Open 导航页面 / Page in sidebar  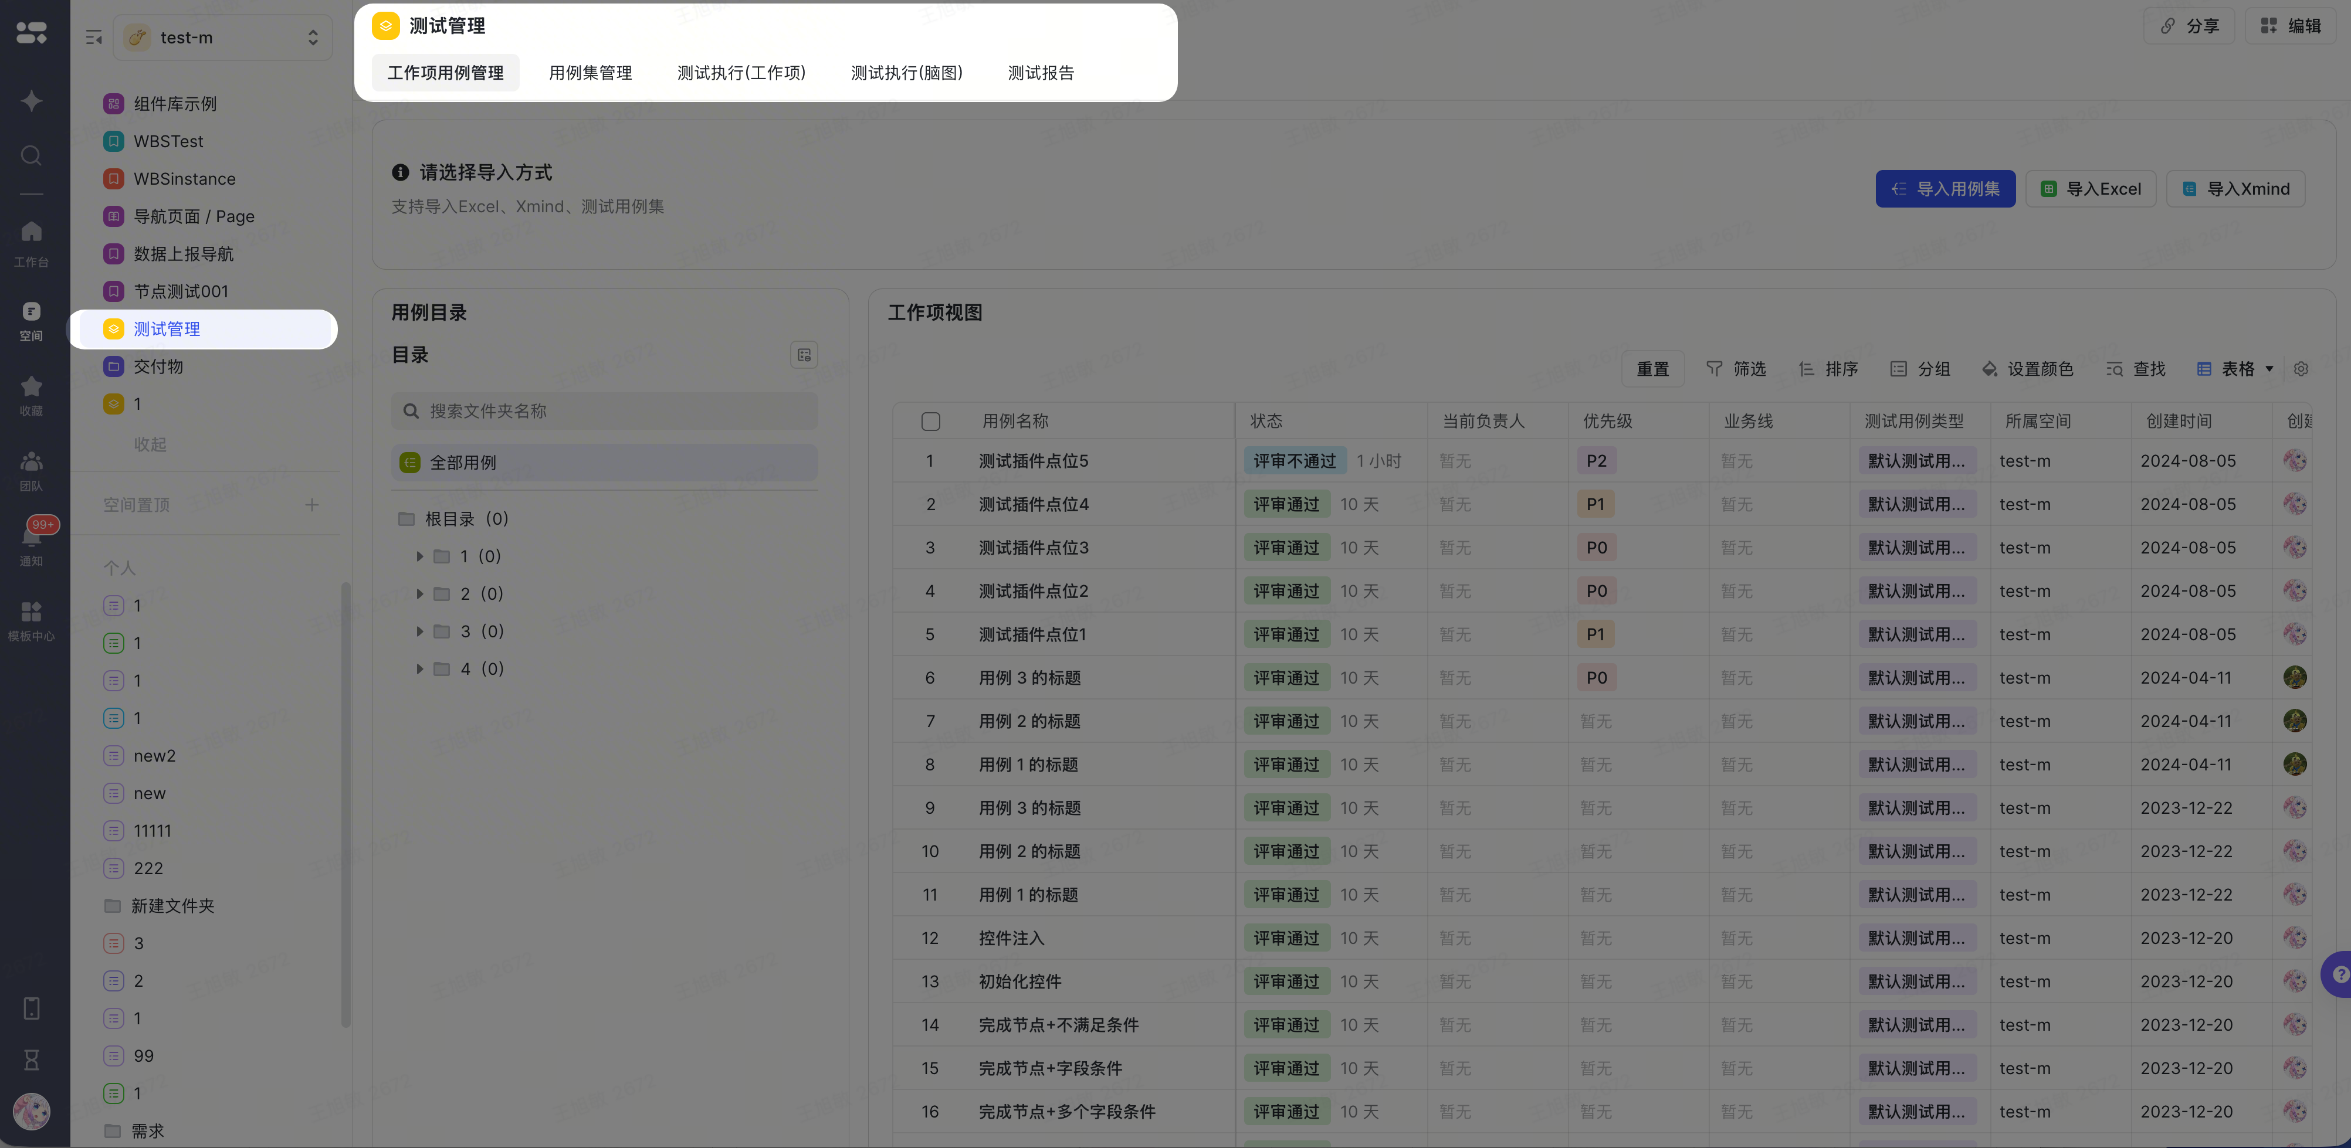(x=194, y=216)
